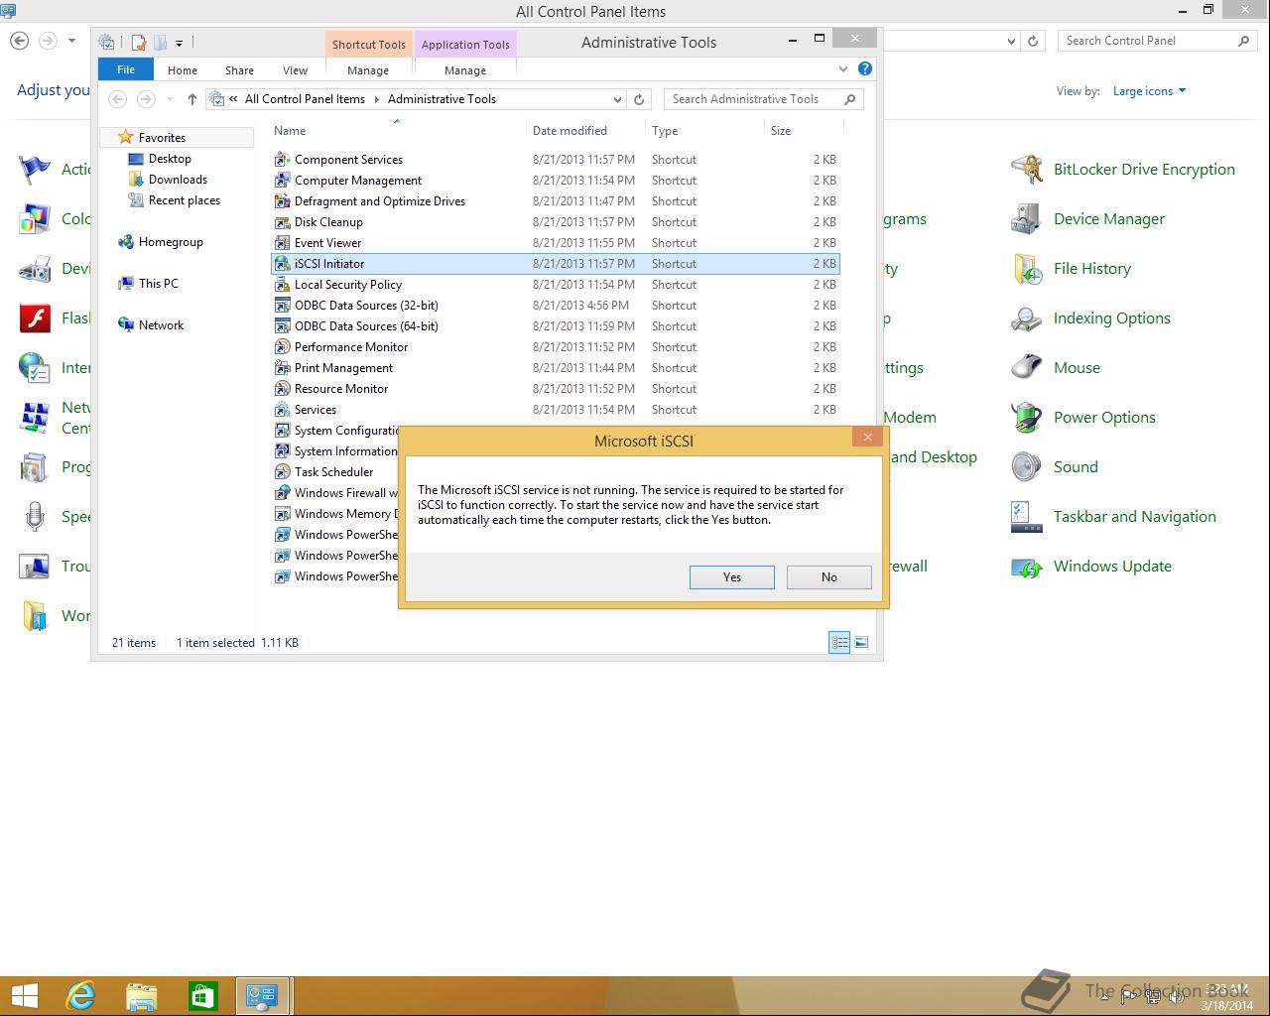Switch to the View ribbon tab
Image resolution: width=1270 pixels, height=1016 pixels.
point(295,70)
